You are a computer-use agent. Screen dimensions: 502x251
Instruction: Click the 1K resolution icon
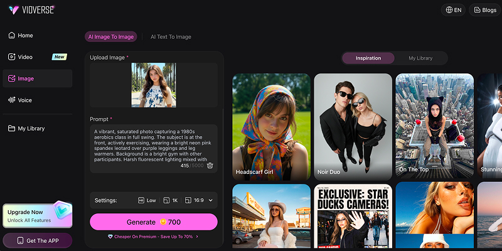166,200
